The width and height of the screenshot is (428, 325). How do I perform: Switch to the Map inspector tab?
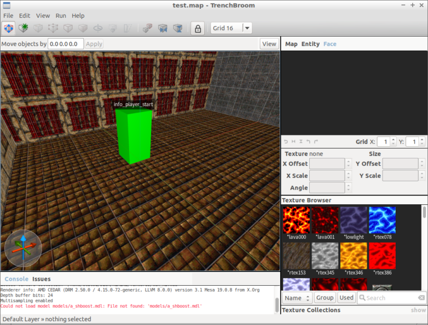pyautogui.click(x=291, y=44)
